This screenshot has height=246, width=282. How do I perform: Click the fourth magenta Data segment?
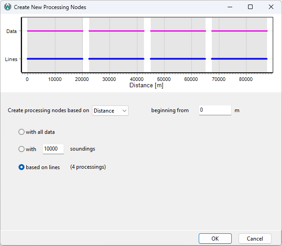point(239,31)
